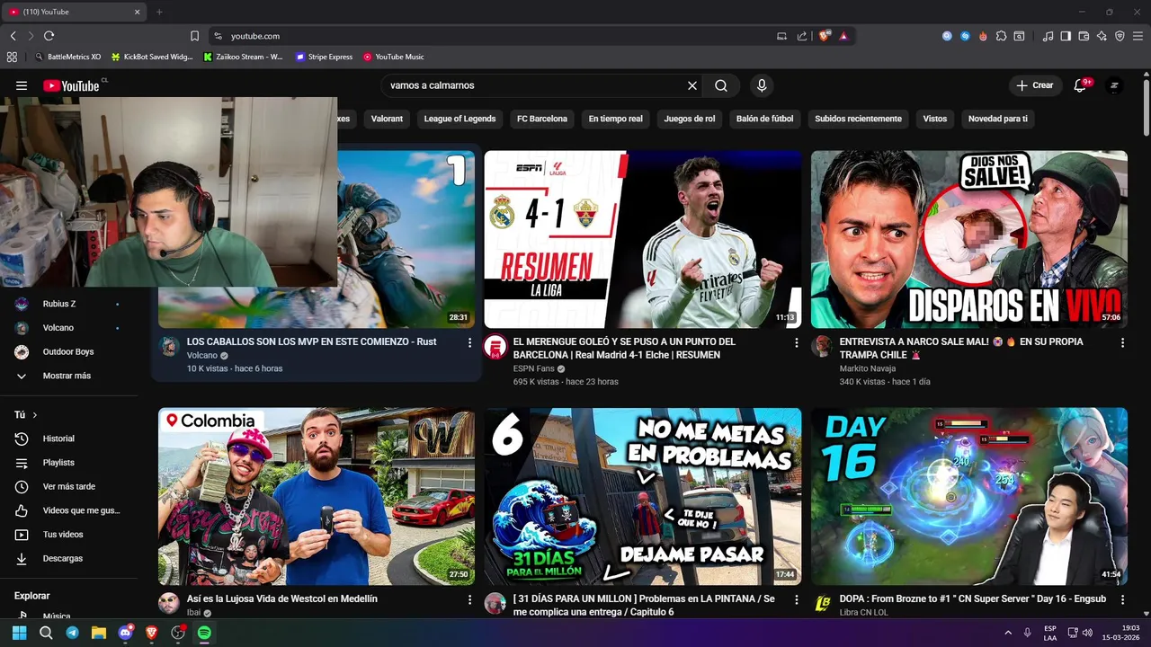Open 'Stripe Express' bookmark
Screen dimensions: 1151x647
[x=325, y=57]
